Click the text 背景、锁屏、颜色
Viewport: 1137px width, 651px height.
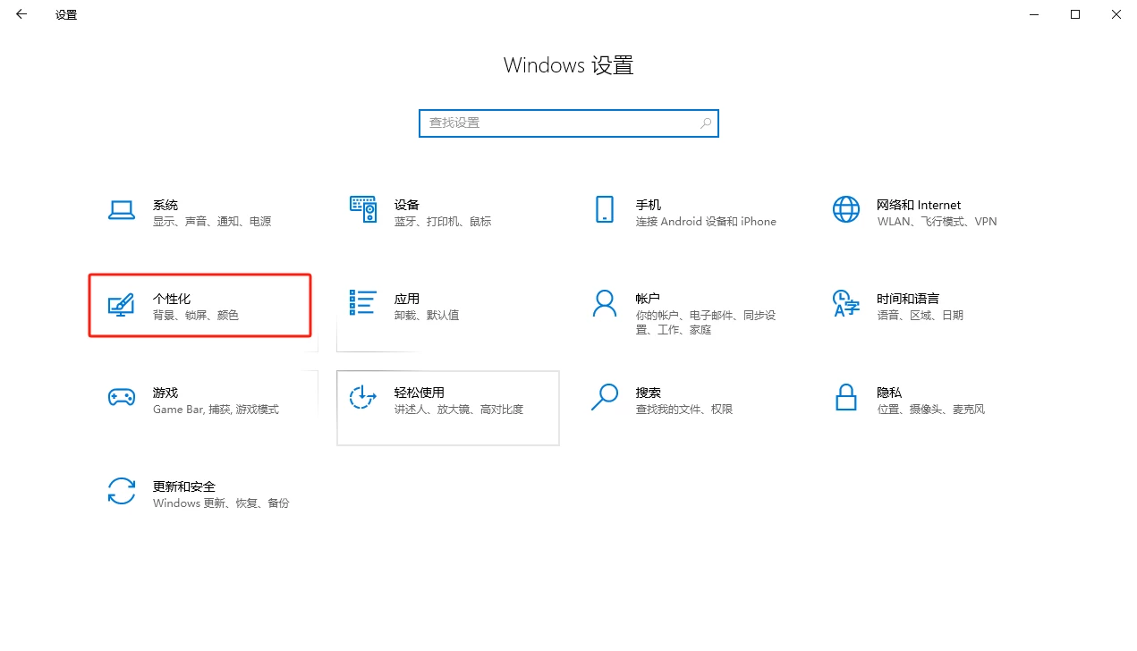(x=196, y=316)
